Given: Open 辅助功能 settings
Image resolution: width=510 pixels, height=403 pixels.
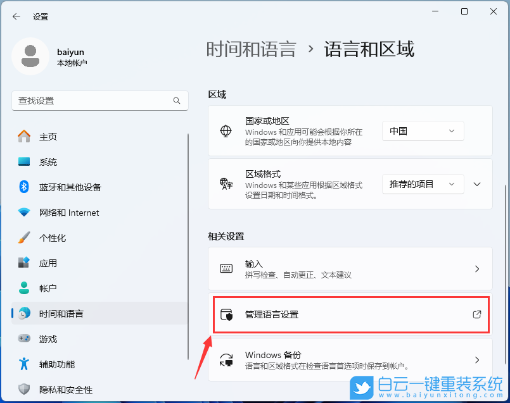Looking at the screenshot, I should pyautogui.click(x=54, y=364).
